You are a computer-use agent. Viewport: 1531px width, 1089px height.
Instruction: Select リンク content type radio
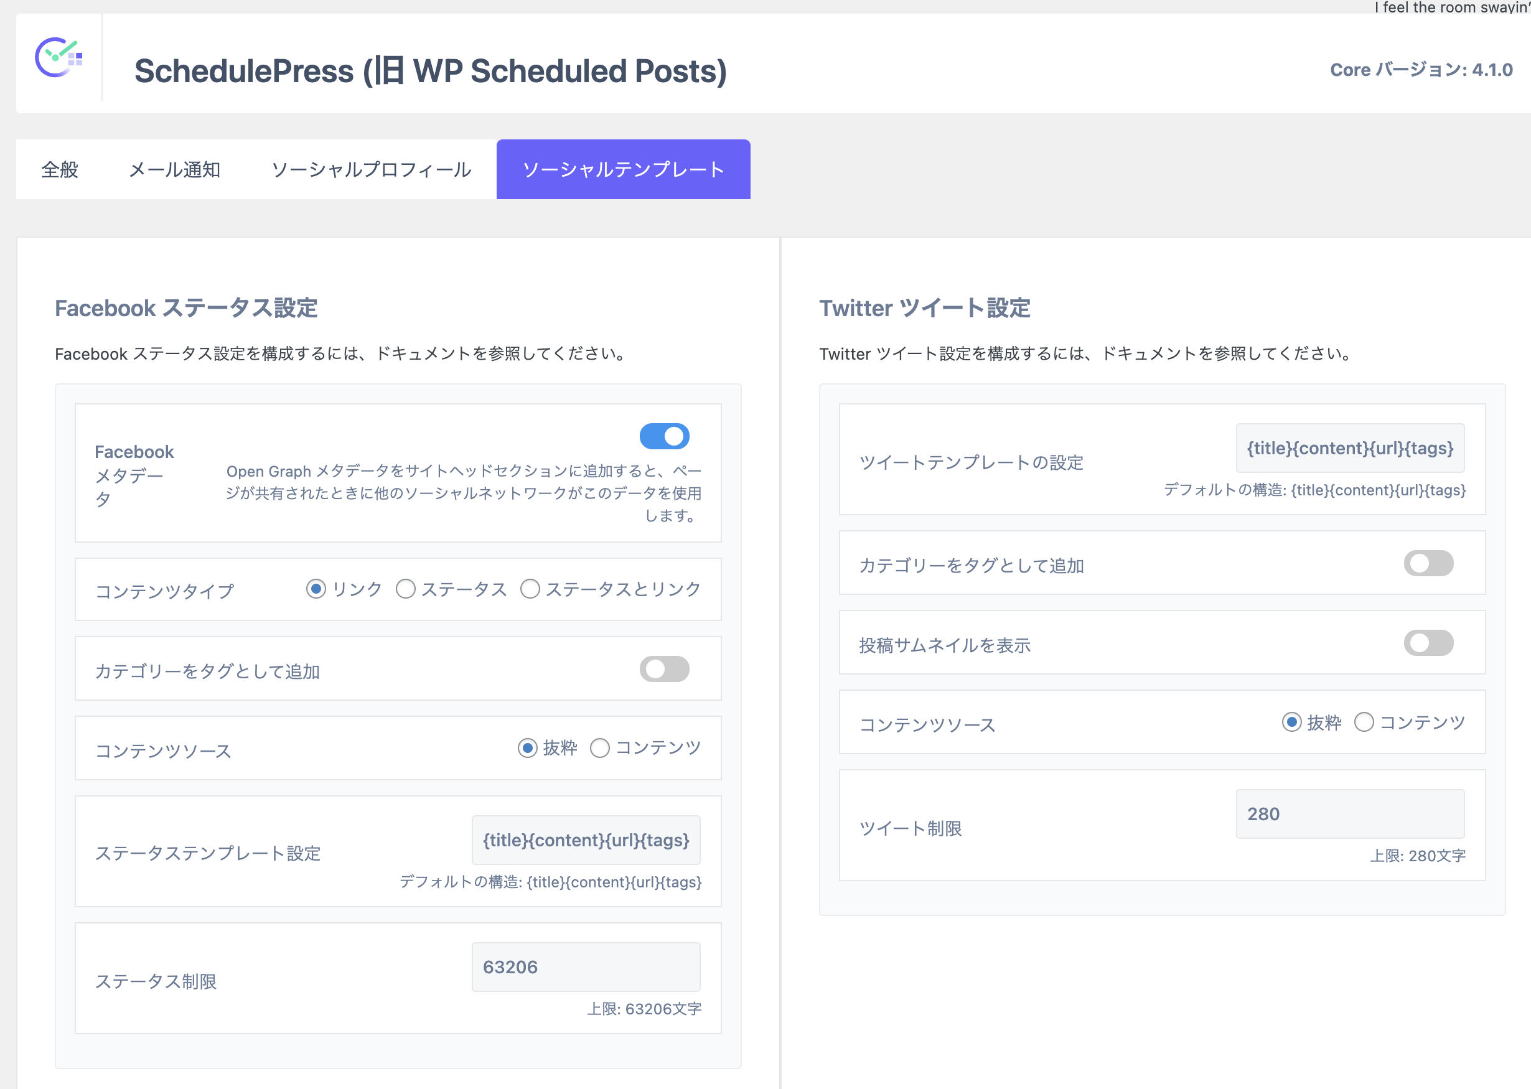(316, 589)
